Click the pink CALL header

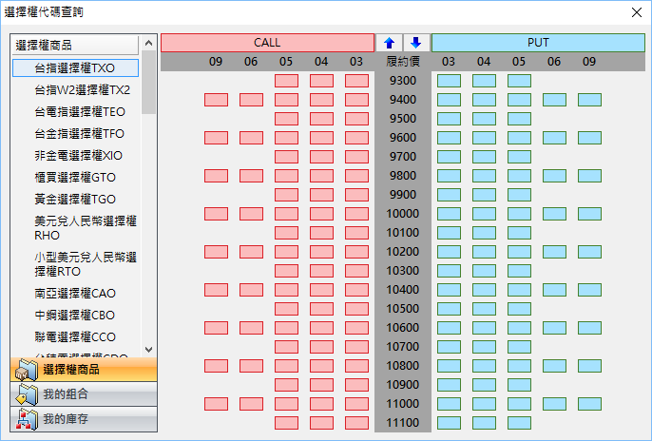(267, 43)
